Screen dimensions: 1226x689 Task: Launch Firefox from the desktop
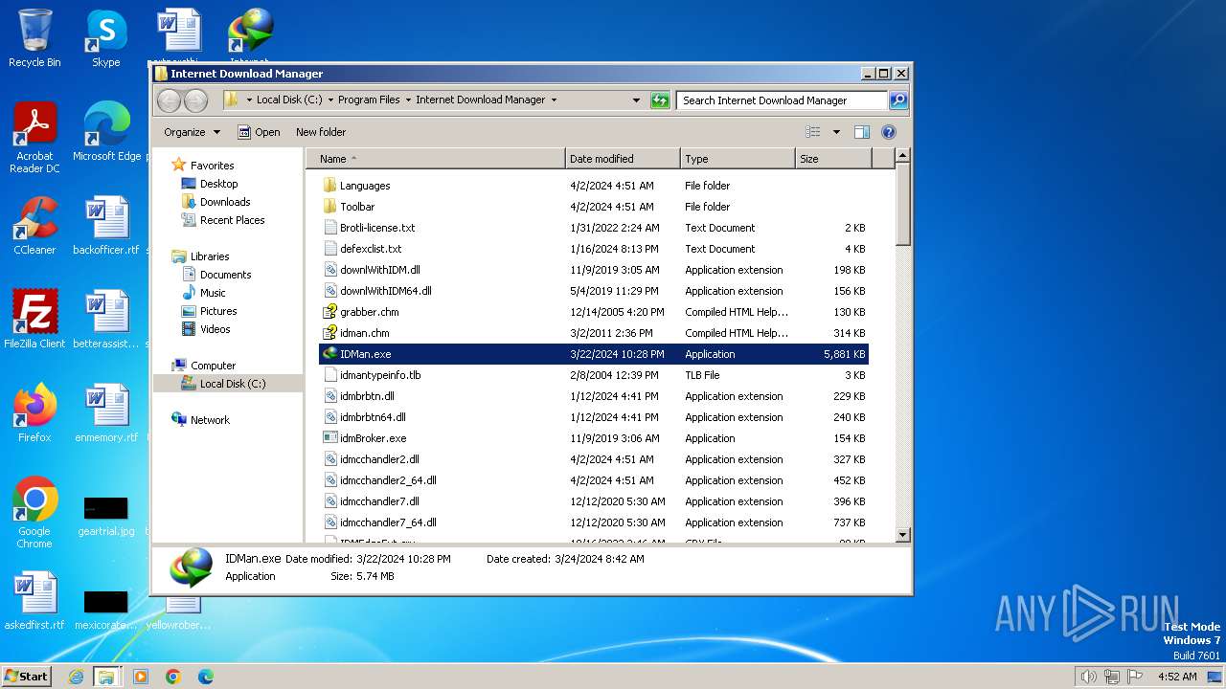tap(34, 412)
